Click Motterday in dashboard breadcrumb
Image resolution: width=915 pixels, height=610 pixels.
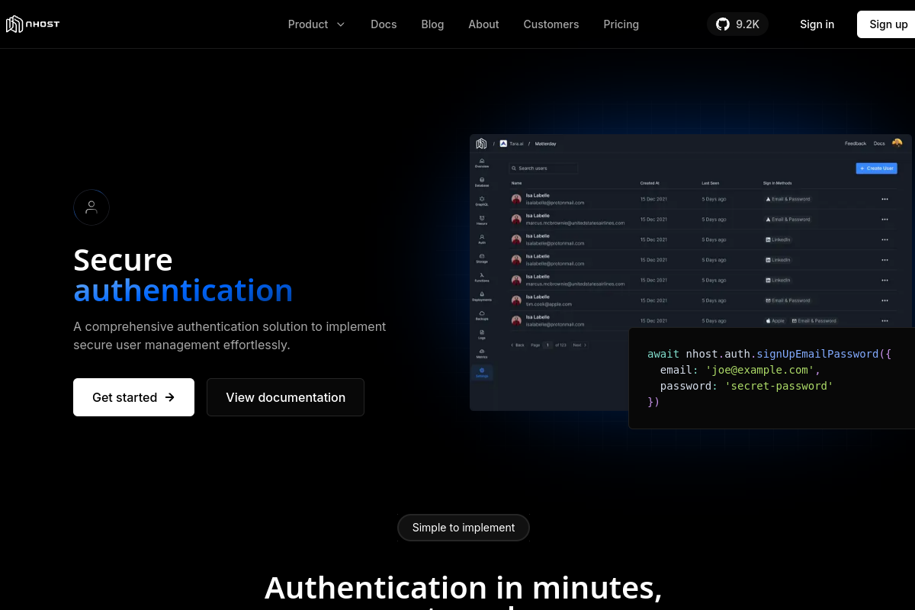545,143
